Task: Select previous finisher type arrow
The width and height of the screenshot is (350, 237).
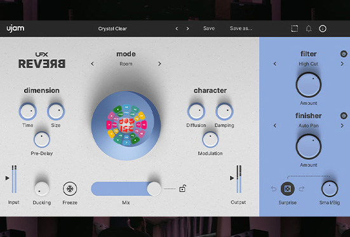Action: (x=275, y=126)
